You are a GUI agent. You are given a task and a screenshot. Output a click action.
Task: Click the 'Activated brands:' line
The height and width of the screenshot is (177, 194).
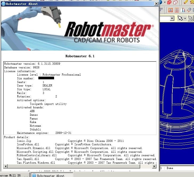point(30,107)
